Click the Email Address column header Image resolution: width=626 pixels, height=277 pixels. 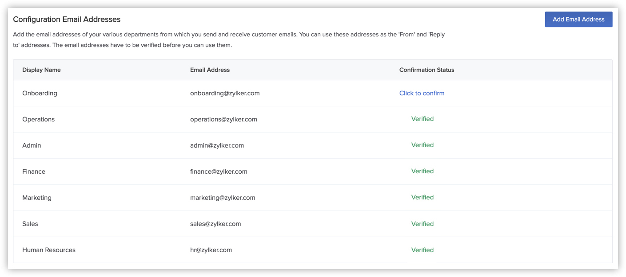pos(210,70)
